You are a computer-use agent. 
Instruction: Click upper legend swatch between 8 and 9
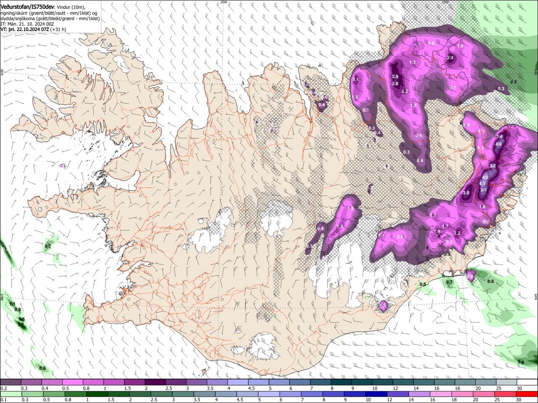(341, 382)
